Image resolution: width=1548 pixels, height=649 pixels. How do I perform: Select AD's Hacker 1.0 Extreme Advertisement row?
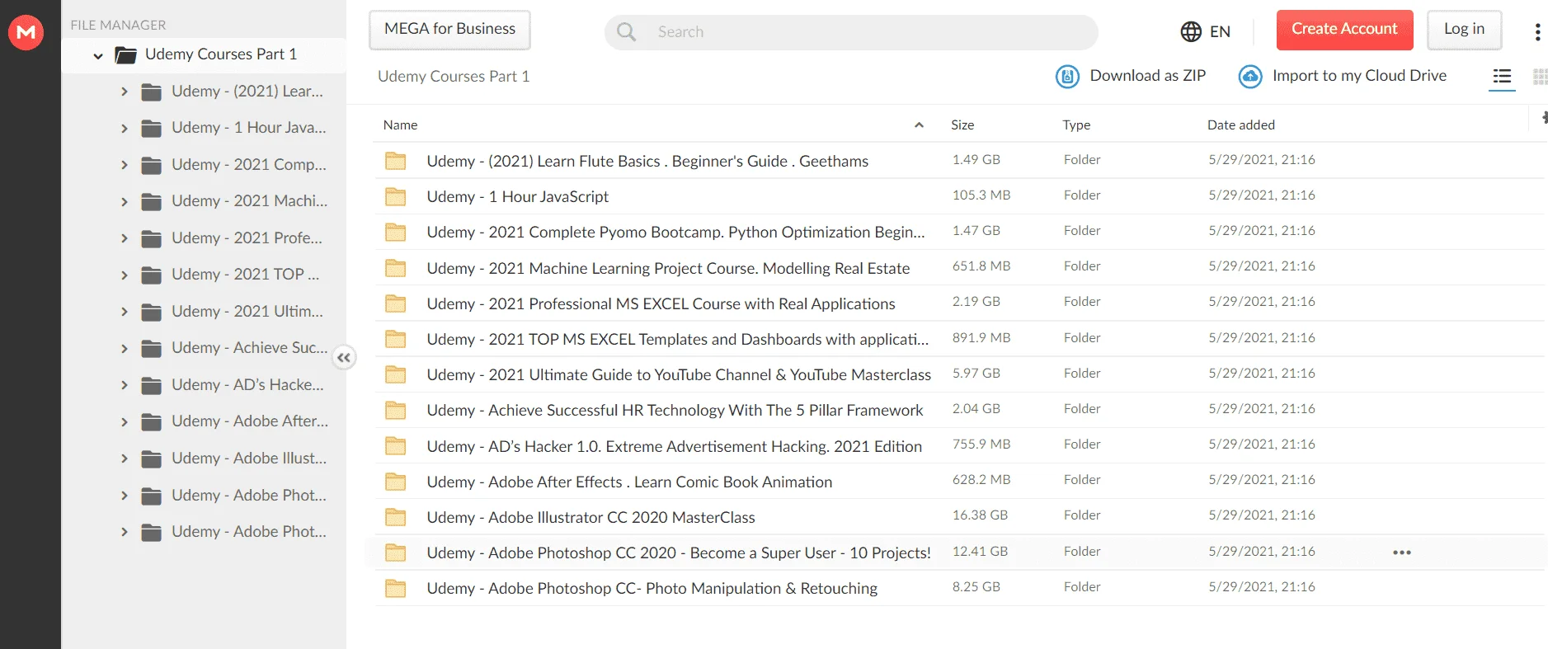coord(674,446)
